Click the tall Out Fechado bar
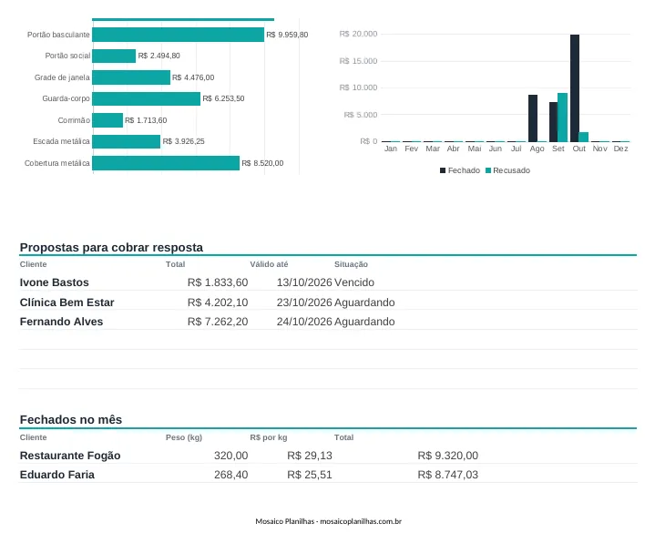The height and width of the screenshot is (544, 655). pyautogui.click(x=575, y=88)
